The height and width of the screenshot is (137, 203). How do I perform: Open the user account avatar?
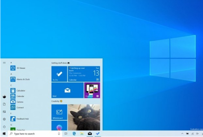[4, 97]
